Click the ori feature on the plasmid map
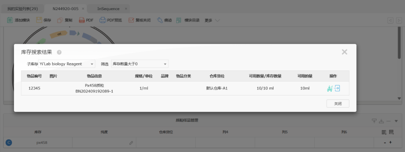Image resolution: width=405 pixels, height=152 pixels. point(59,34)
